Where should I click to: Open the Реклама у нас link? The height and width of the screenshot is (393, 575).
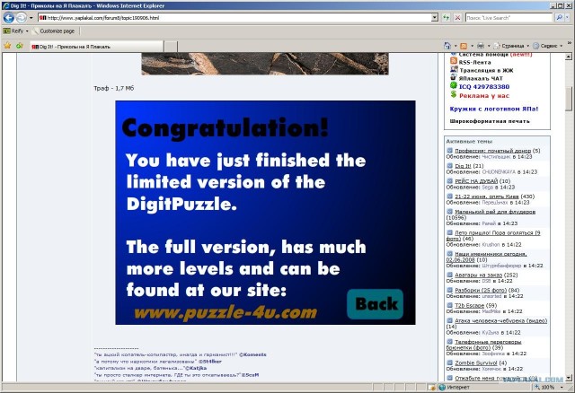[484, 96]
